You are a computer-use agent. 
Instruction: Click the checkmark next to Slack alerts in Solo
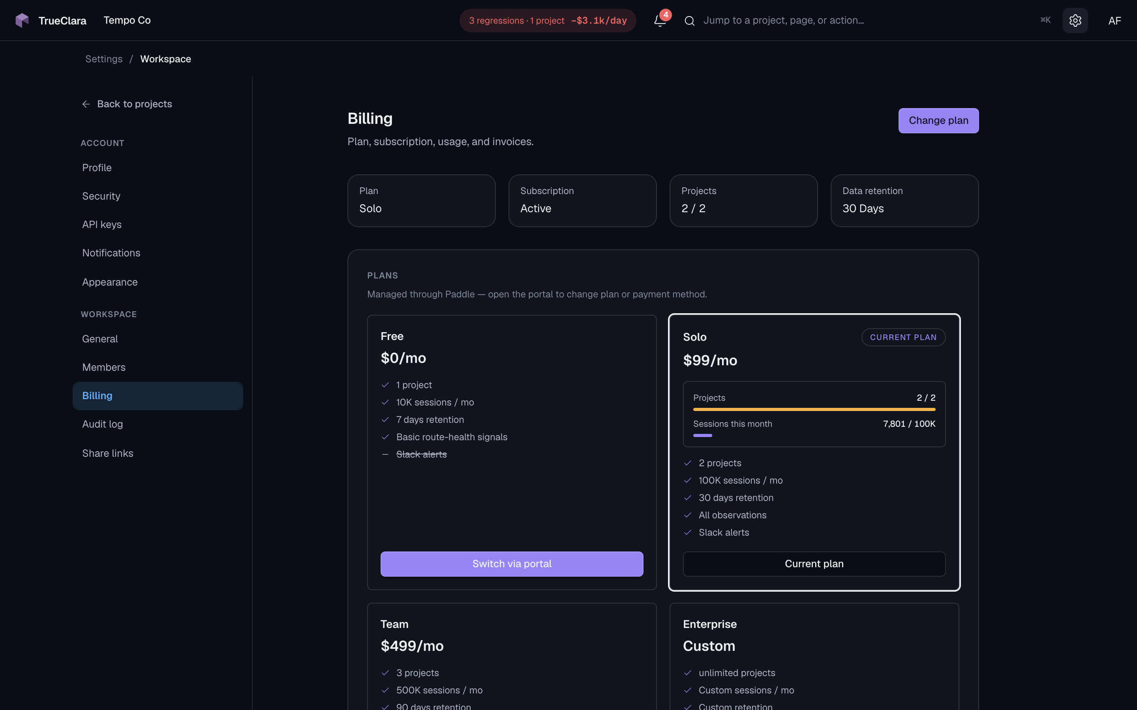[688, 532]
